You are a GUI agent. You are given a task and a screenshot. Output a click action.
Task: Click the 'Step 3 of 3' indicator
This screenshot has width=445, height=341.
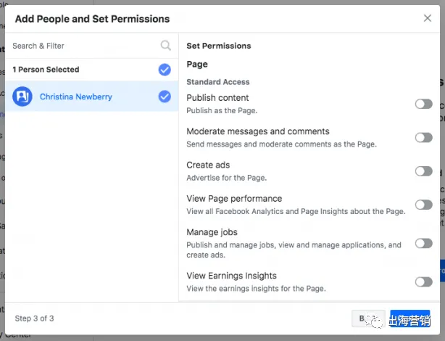point(34,319)
